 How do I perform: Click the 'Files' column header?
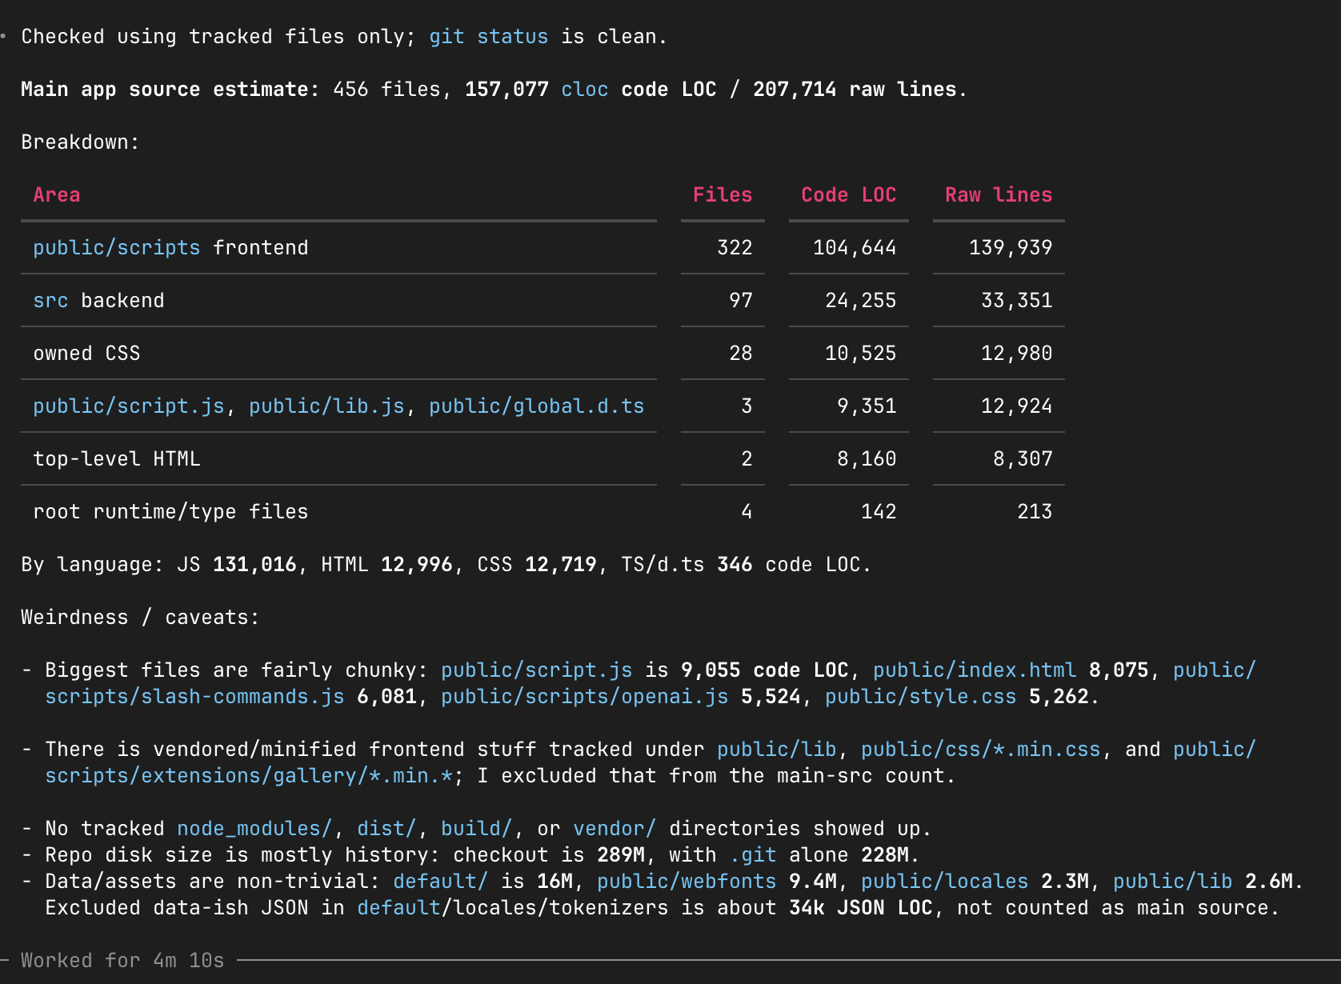click(x=723, y=195)
